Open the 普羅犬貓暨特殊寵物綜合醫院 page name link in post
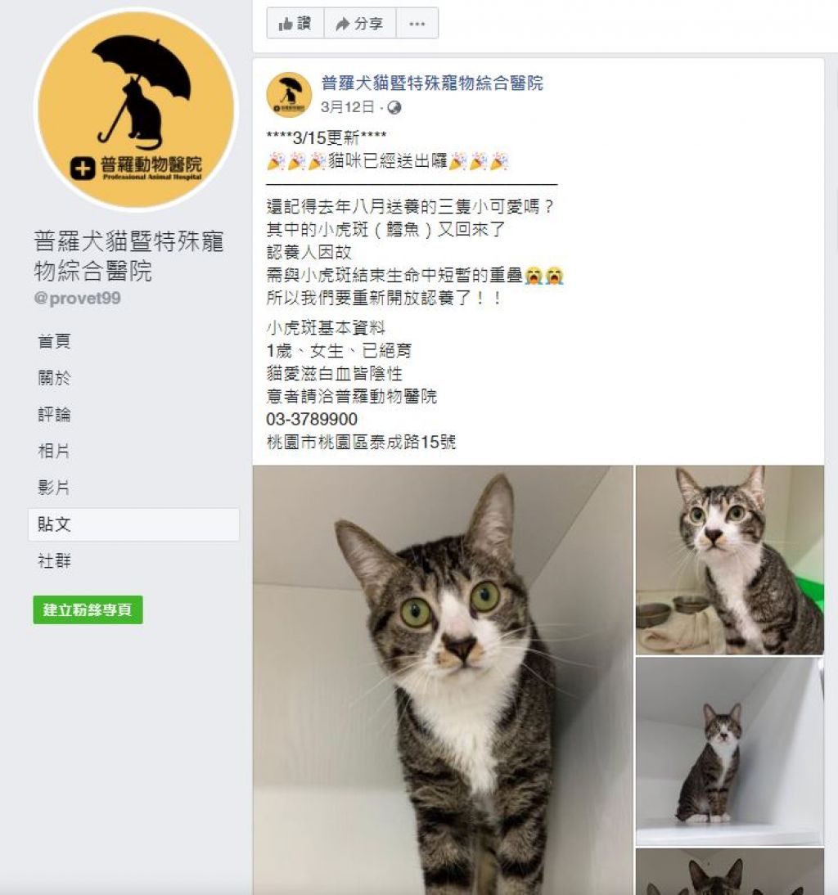 (432, 83)
